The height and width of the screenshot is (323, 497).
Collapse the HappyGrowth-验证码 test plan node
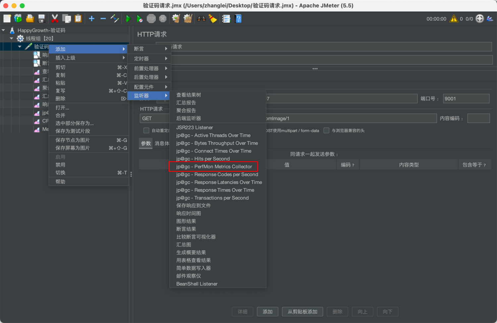click(4, 30)
